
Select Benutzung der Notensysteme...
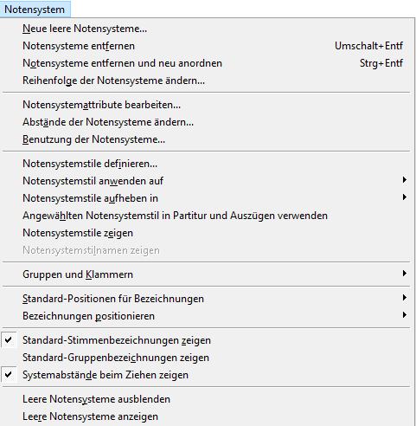click(x=207, y=139)
